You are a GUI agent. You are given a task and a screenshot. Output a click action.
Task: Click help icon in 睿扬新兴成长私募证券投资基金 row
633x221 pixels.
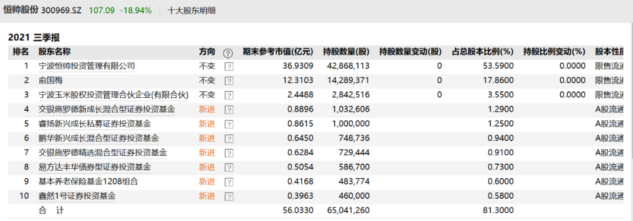coord(229,124)
